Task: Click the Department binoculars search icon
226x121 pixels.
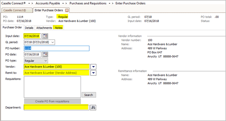Action: coord(93,108)
